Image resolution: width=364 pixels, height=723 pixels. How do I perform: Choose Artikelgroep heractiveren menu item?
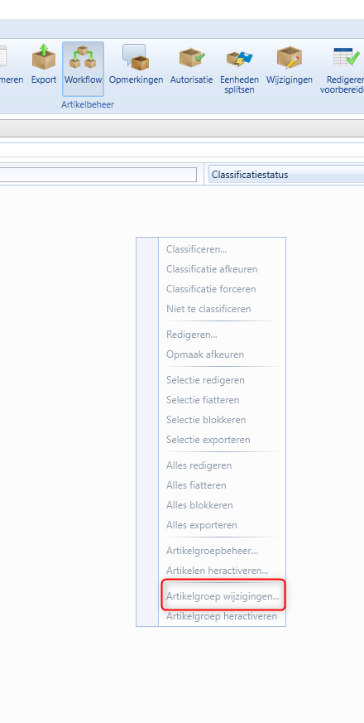(x=222, y=616)
